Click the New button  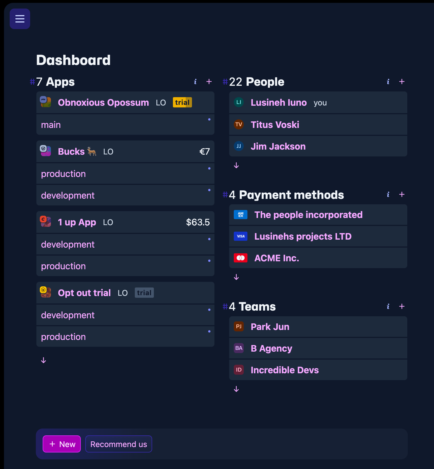point(62,444)
